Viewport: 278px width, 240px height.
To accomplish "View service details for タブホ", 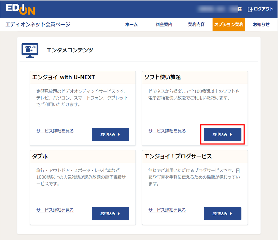I will click(55, 210).
